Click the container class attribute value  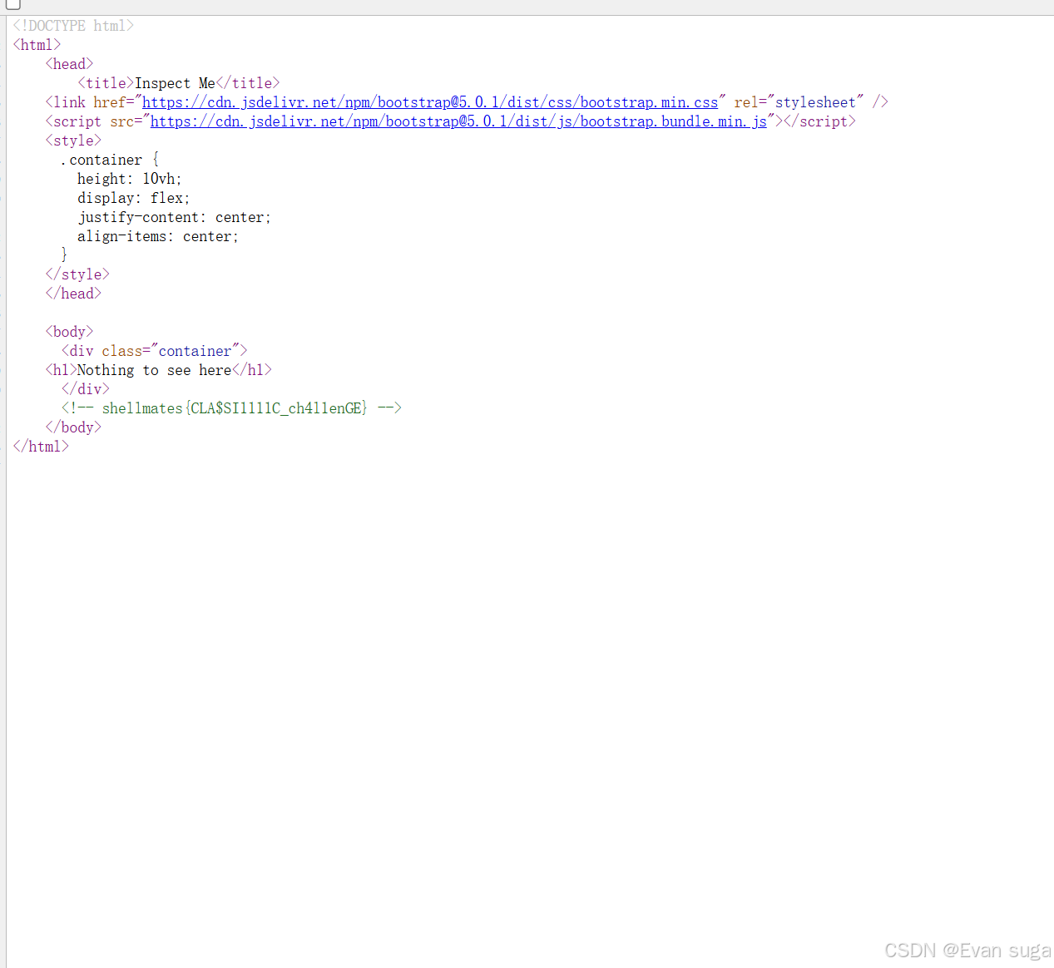pos(195,350)
